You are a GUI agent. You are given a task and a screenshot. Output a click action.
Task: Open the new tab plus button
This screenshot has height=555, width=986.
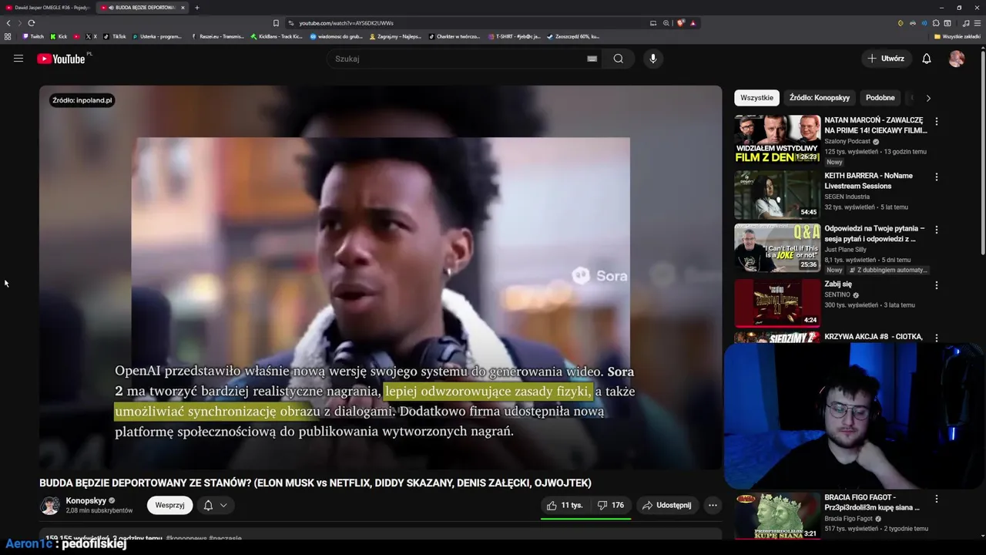[196, 8]
